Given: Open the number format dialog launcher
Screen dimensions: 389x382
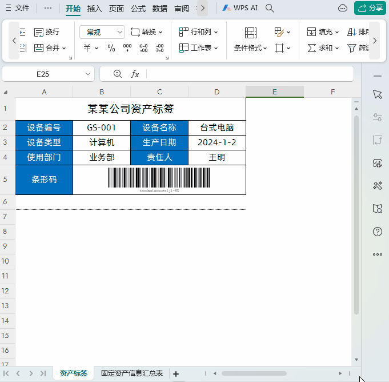Looking at the screenshot, I should (x=167, y=58).
